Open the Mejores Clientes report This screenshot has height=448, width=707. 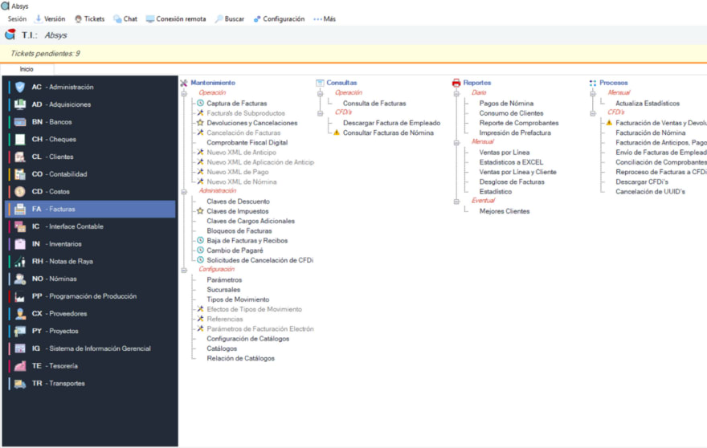pyautogui.click(x=504, y=211)
